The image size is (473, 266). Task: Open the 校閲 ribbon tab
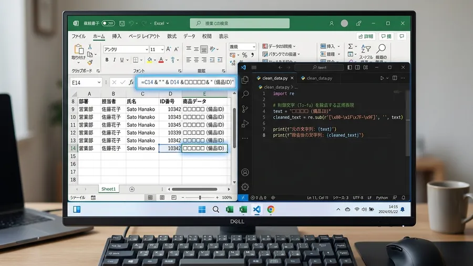(x=207, y=36)
